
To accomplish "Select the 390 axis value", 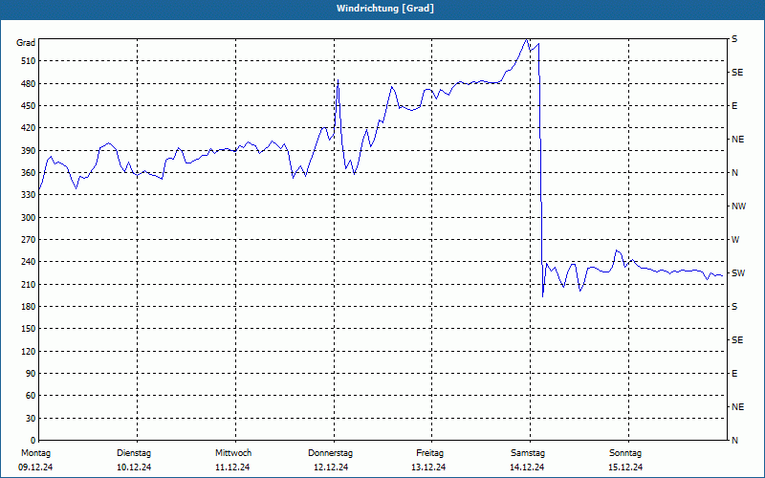I will click(29, 150).
